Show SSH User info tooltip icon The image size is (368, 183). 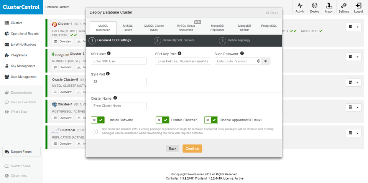click(108, 54)
